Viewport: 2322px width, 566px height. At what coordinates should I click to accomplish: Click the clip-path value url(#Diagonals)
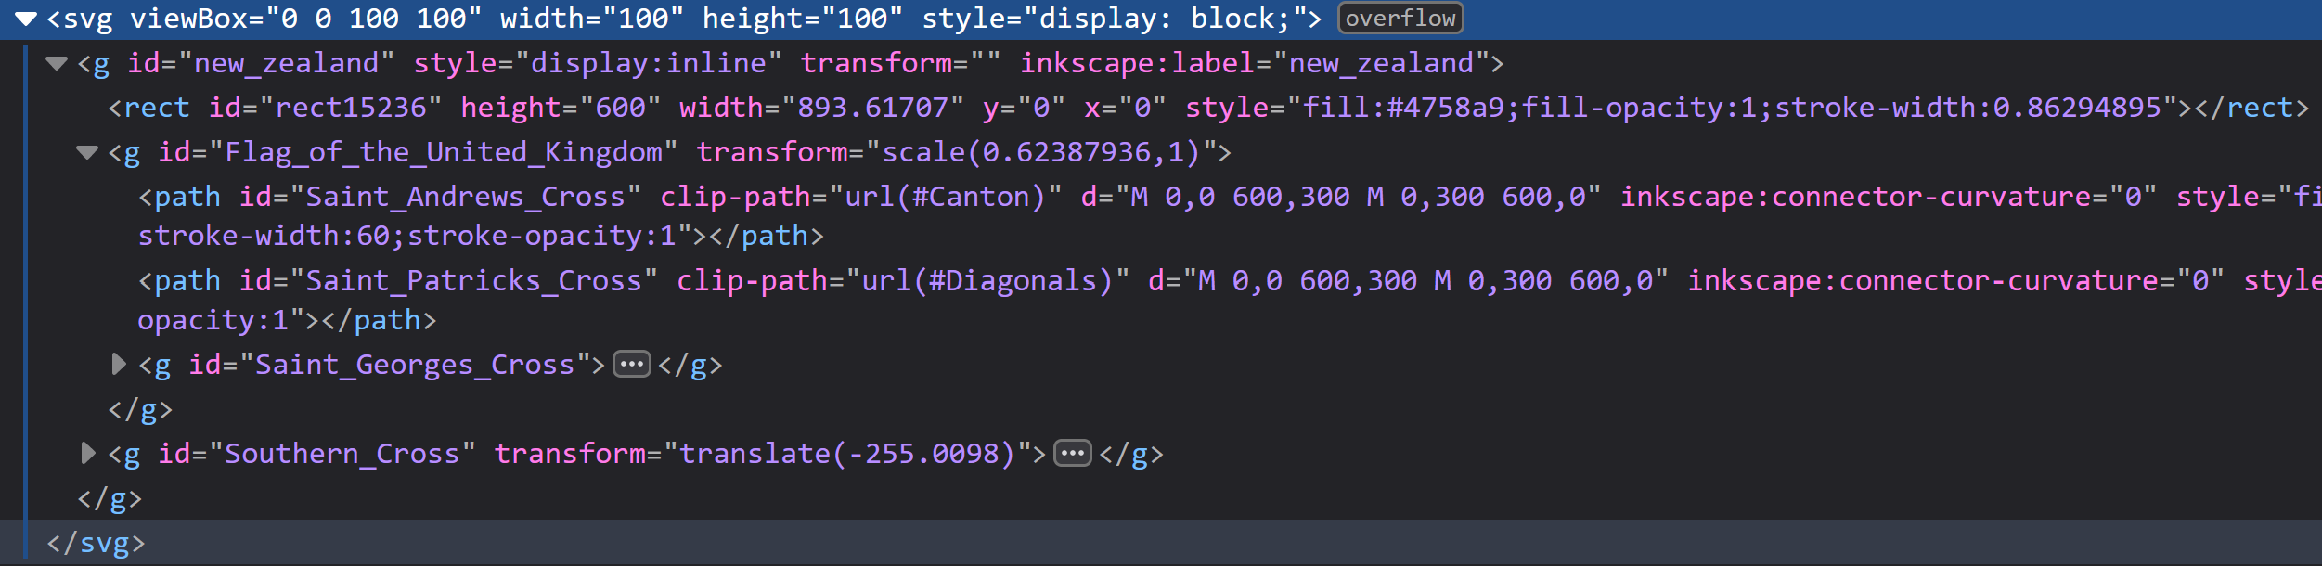(987, 280)
